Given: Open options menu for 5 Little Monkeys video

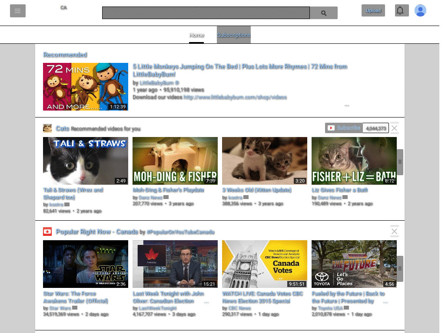Looking at the screenshot, I should [347, 105].
